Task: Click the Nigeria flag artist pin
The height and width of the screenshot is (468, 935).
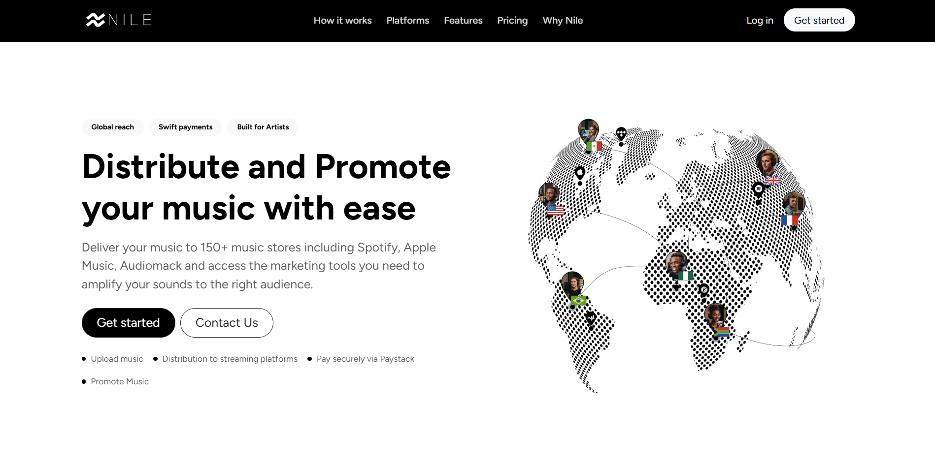Action: [676, 264]
